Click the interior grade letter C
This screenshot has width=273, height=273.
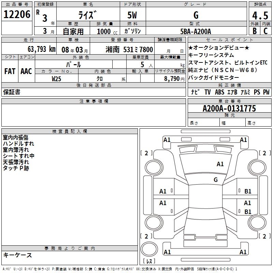click(x=265, y=31)
